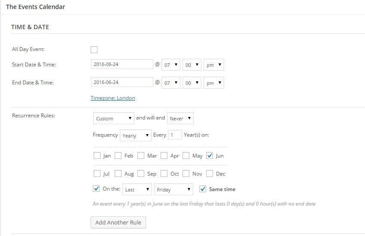The image size is (365, 236).
Task: Click the Timezone: London link
Action: (x=113, y=98)
